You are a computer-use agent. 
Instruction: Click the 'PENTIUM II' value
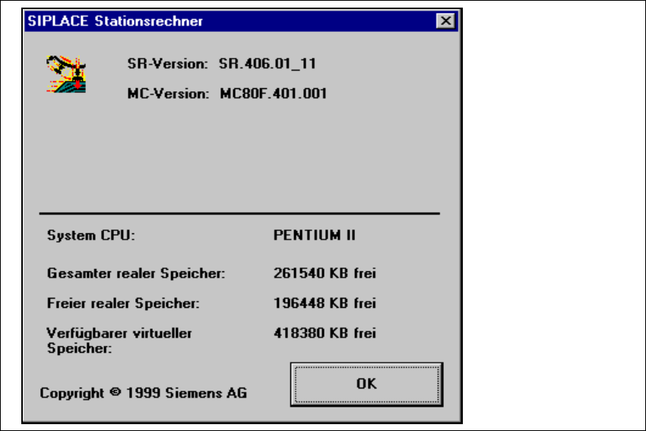[315, 236]
